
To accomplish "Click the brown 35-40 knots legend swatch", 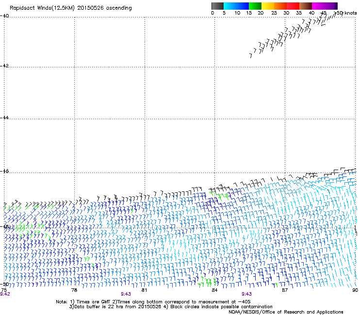I will tap(306, 6).
